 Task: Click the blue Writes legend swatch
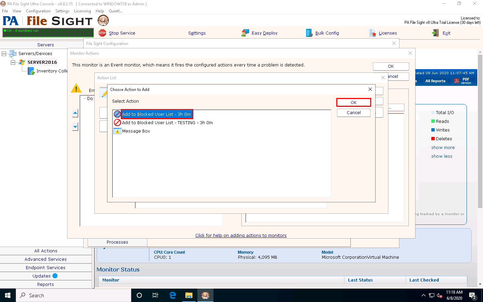click(433, 130)
